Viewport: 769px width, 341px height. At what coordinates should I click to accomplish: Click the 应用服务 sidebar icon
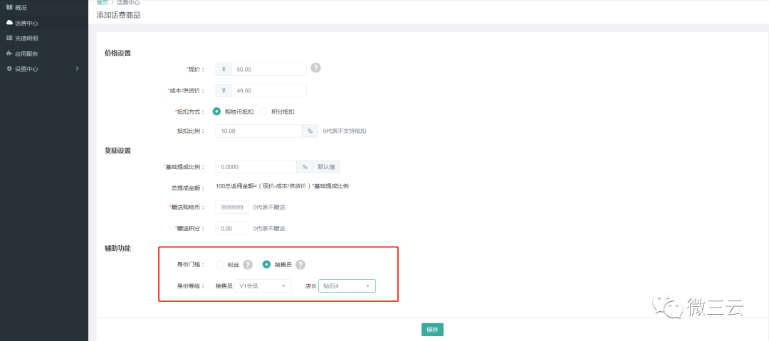(9, 53)
